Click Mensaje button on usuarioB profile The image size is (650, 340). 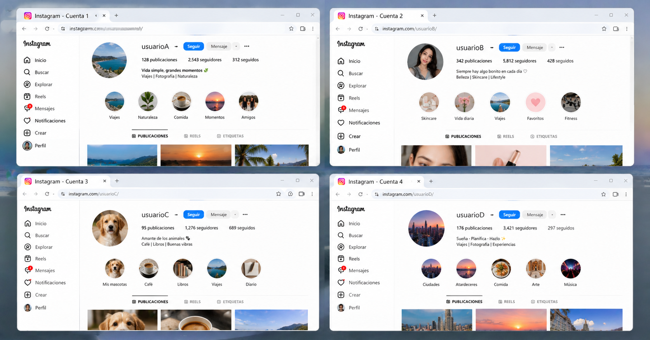click(x=535, y=47)
